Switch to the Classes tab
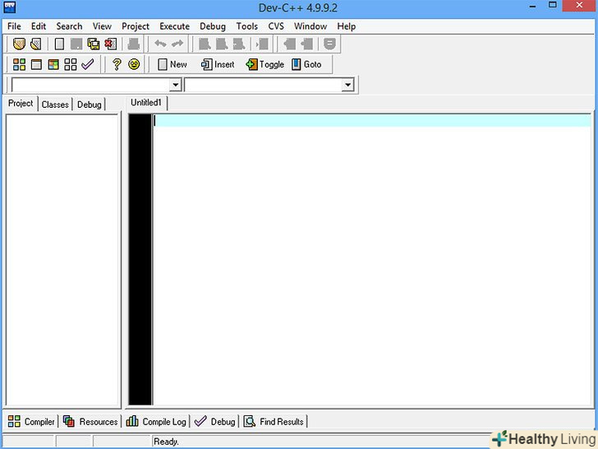This screenshot has height=449, width=598. 55,104
